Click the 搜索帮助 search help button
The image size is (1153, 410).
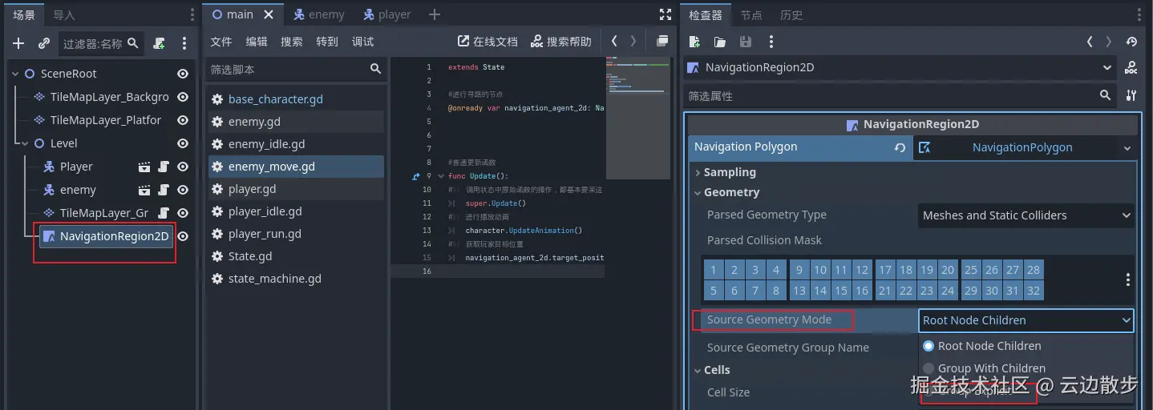click(561, 42)
